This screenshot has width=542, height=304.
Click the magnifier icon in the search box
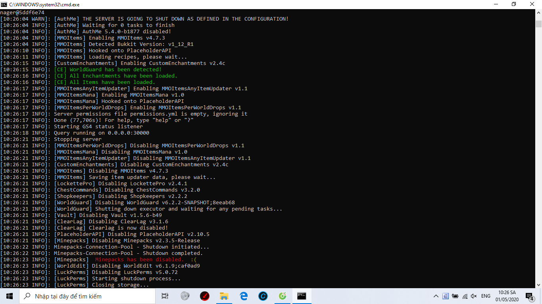[x=27, y=296]
